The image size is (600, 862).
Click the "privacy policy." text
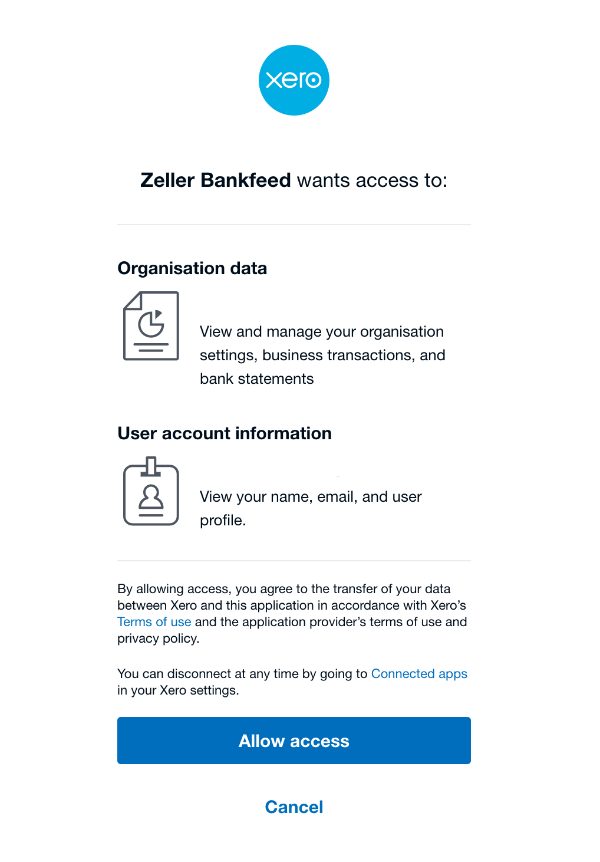[x=159, y=639]
